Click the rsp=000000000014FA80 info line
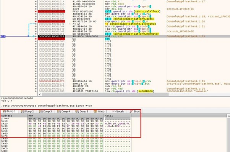 (17, 98)
